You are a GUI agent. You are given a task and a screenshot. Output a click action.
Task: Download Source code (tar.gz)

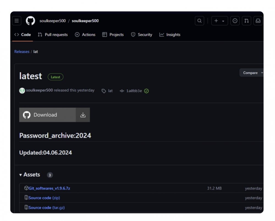[x=47, y=208]
